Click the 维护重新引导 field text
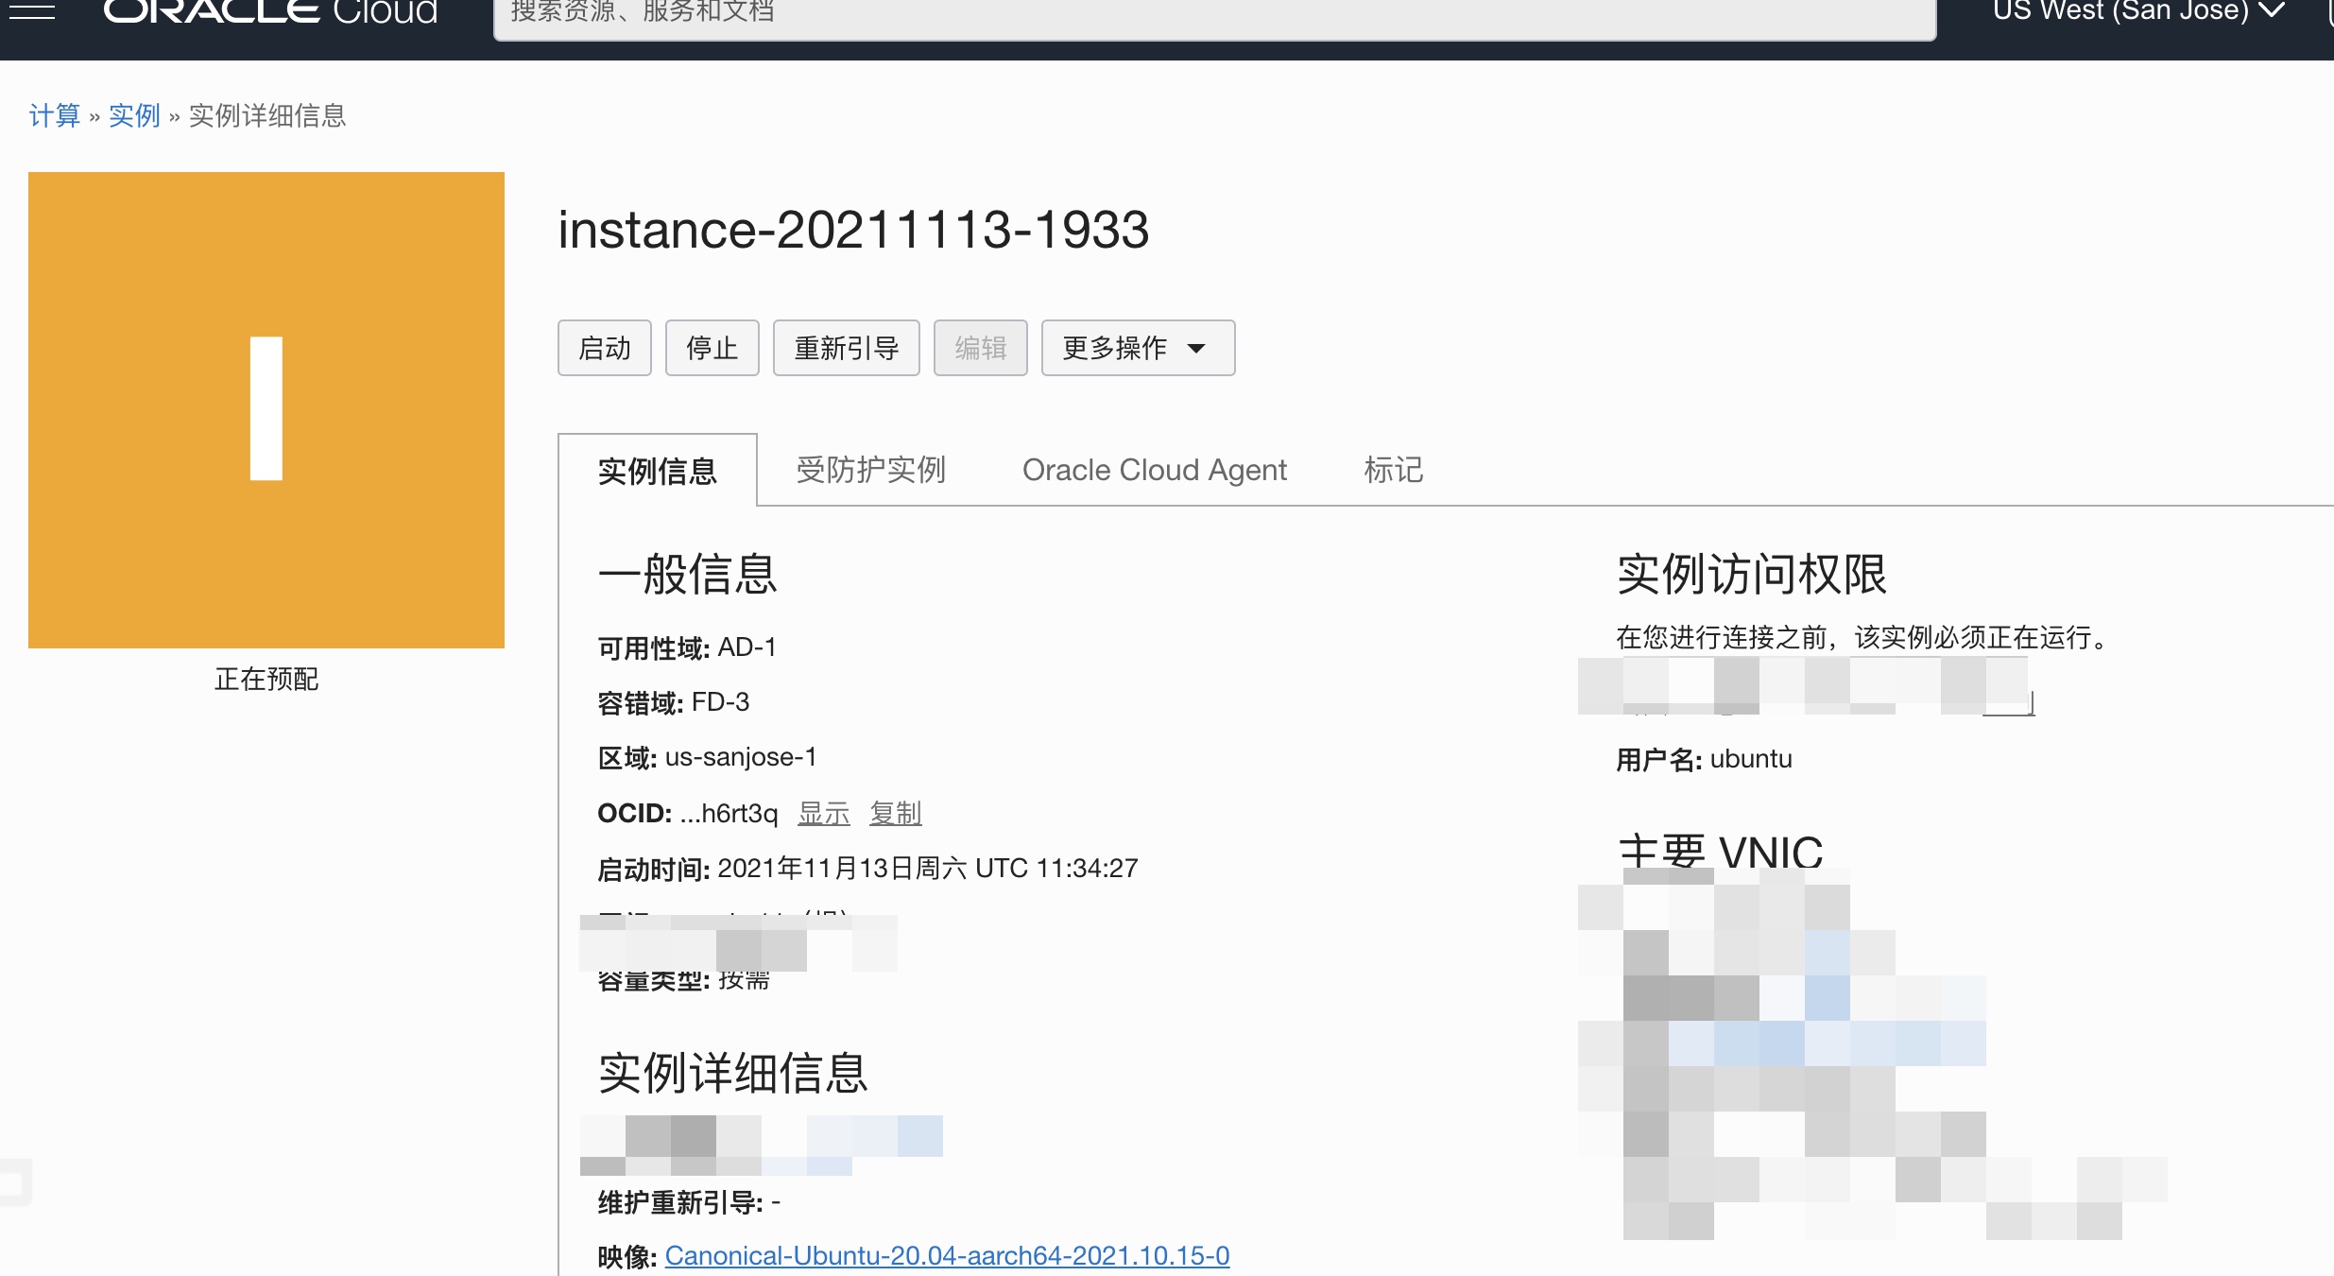The image size is (2334, 1276). pos(689,1202)
